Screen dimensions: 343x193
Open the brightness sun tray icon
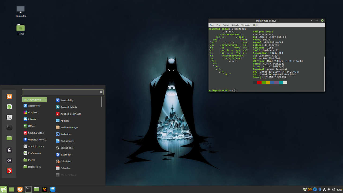coord(333,189)
